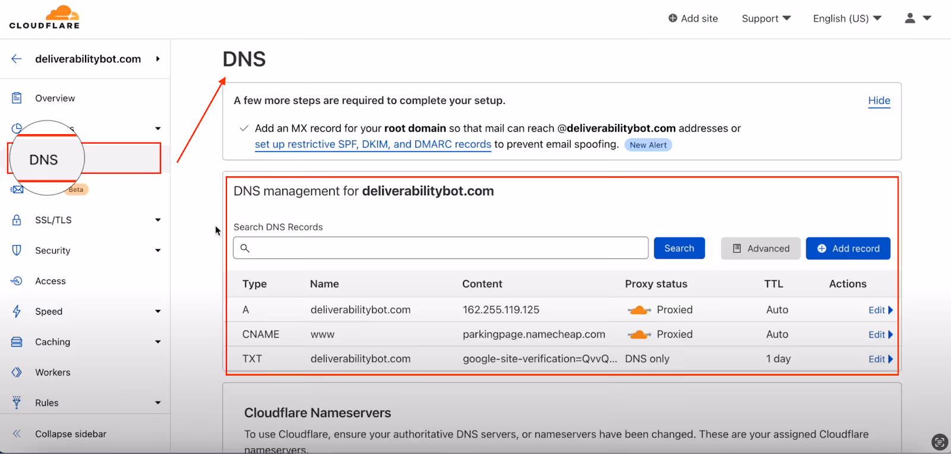Click the orange proxied cloud for A record
951x454 pixels.
point(640,310)
